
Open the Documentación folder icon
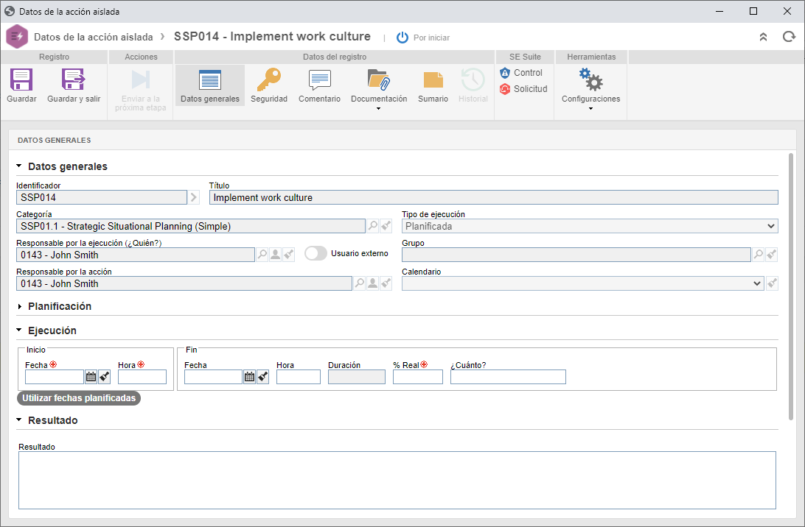tap(379, 79)
